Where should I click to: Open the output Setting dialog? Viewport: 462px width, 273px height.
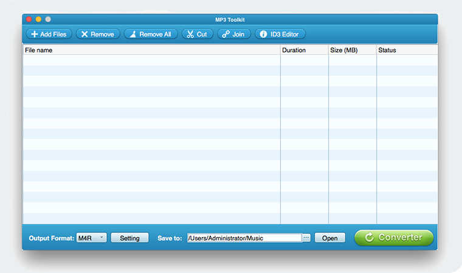pos(129,238)
